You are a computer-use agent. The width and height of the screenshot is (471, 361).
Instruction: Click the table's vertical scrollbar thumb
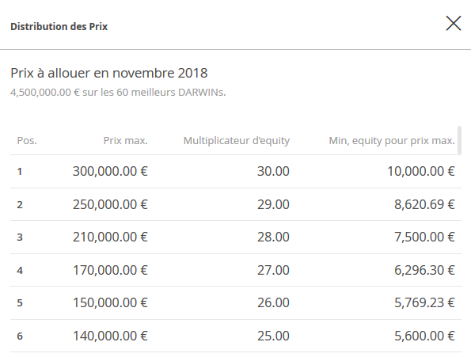tap(459, 140)
